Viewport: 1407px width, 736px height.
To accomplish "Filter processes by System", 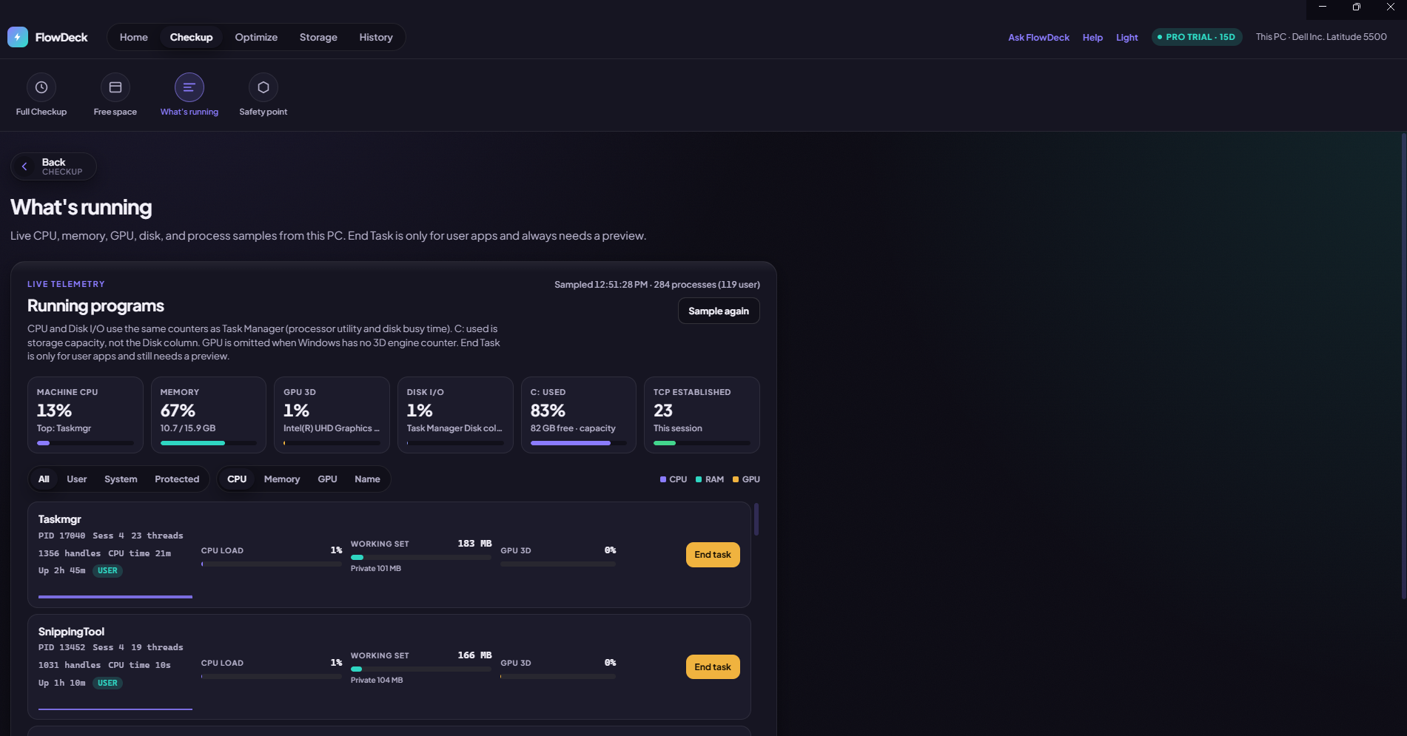I will [121, 479].
